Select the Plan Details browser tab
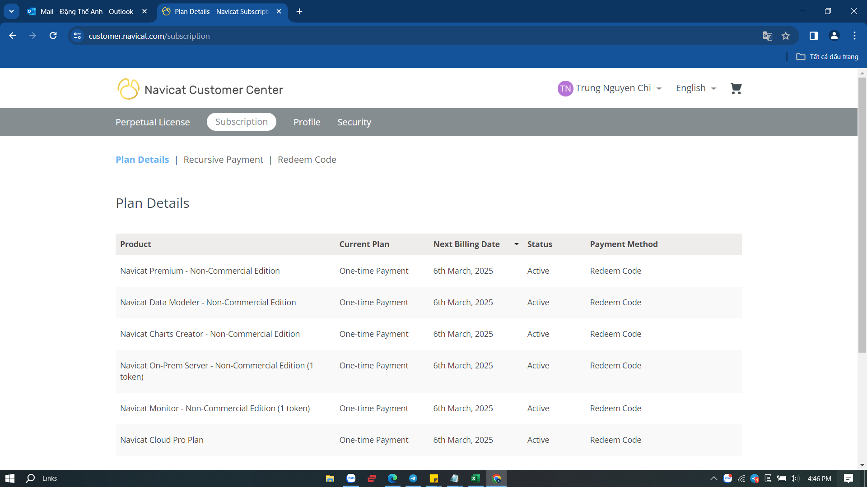The image size is (867, 487). point(222,11)
